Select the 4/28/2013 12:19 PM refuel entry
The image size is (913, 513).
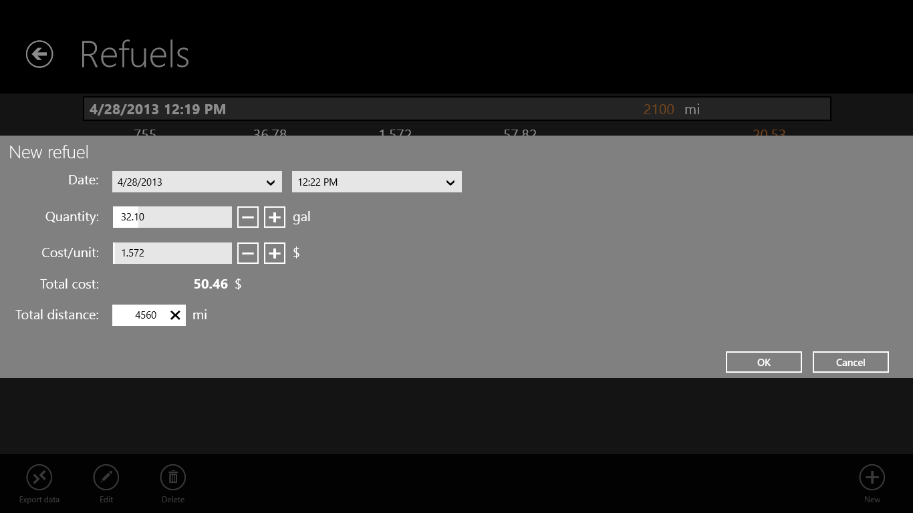point(457,109)
